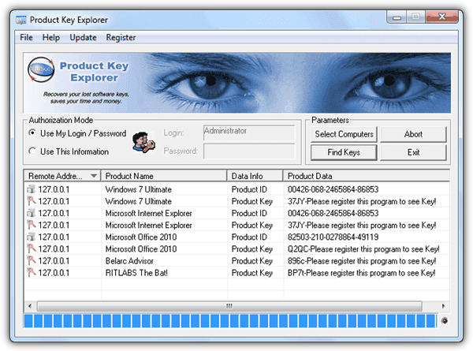This screenshot has width=473, height=351.
Task: Click the Login input field showing Administrator
Action: 249,133
